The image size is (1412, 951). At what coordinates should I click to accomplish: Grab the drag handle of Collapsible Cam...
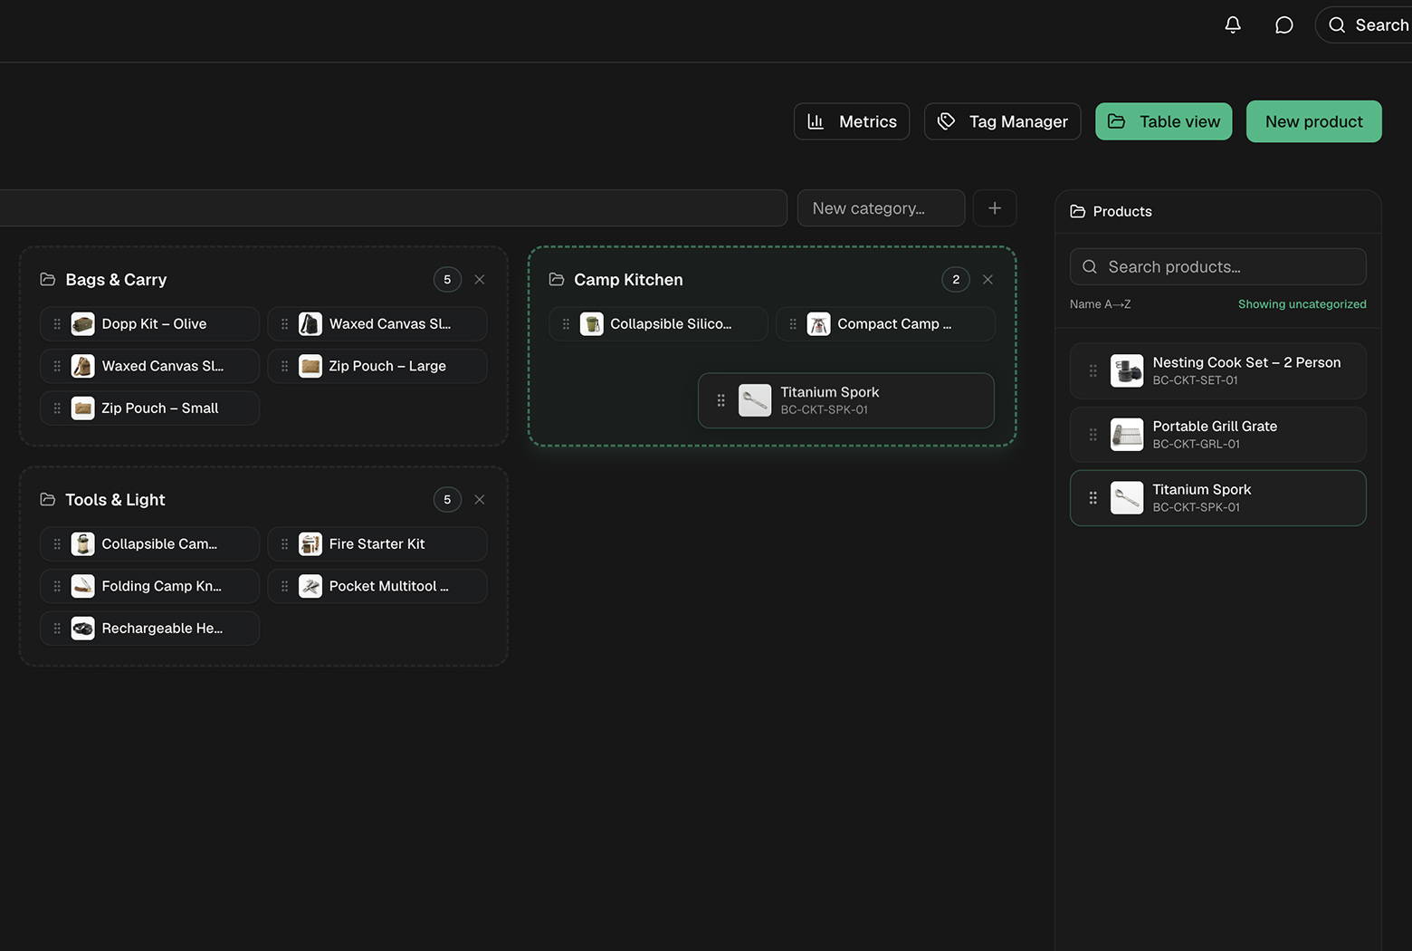click(57, 544)
